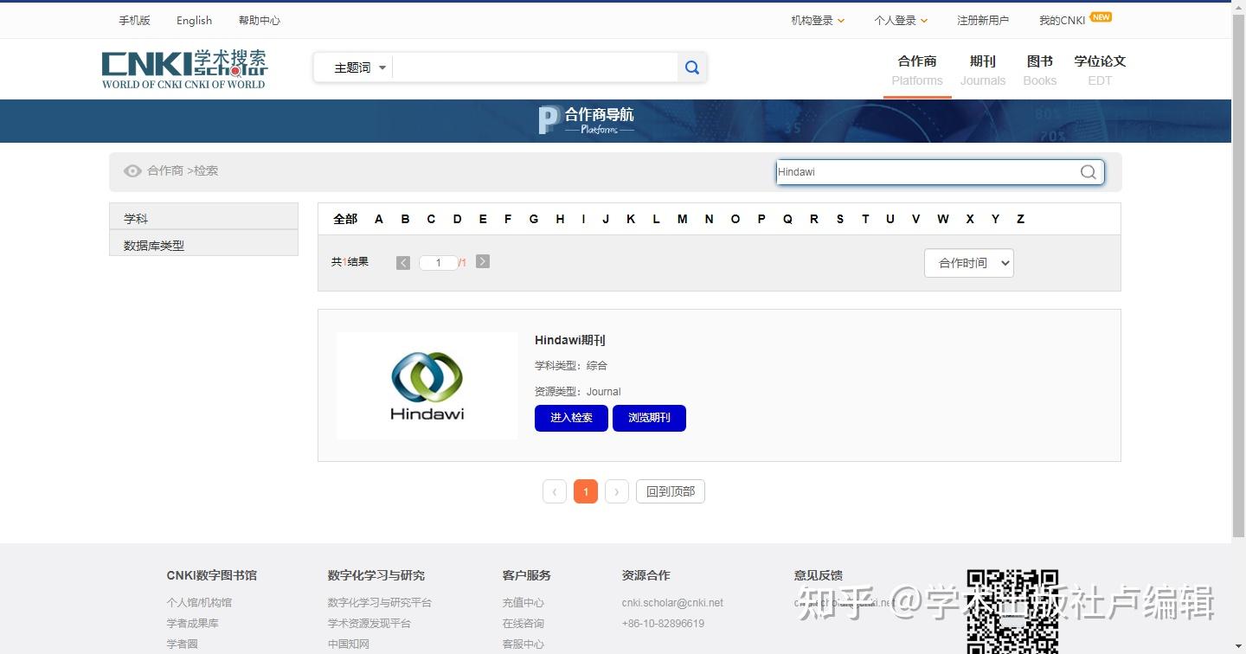
Task: Go to previous page with gray left arrow
Action: (403, 262)
